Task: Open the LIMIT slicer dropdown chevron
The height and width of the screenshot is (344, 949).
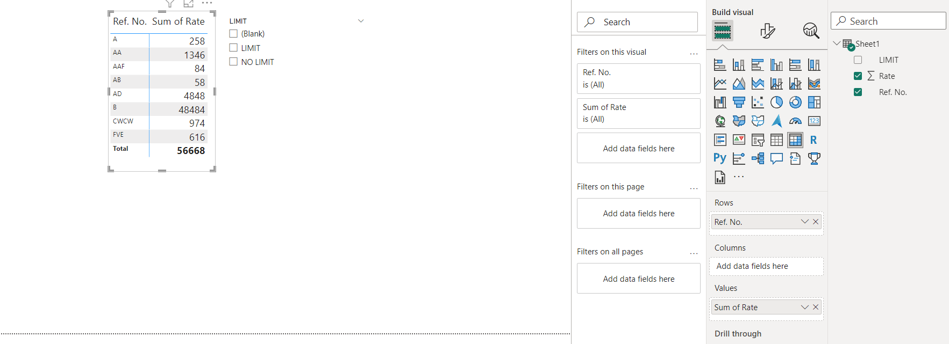Action: (x=361, y=21)
